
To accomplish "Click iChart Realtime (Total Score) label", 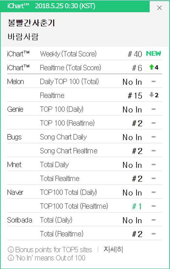I will pyautogui.click(x=70, y=67).
